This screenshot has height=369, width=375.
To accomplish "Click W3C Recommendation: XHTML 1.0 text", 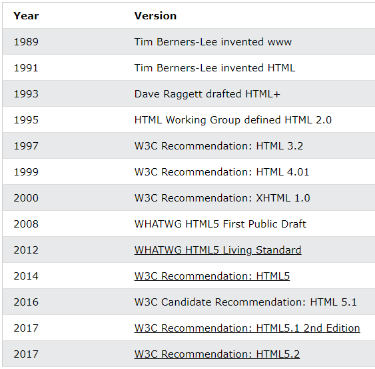I will [x=222, y=198].
